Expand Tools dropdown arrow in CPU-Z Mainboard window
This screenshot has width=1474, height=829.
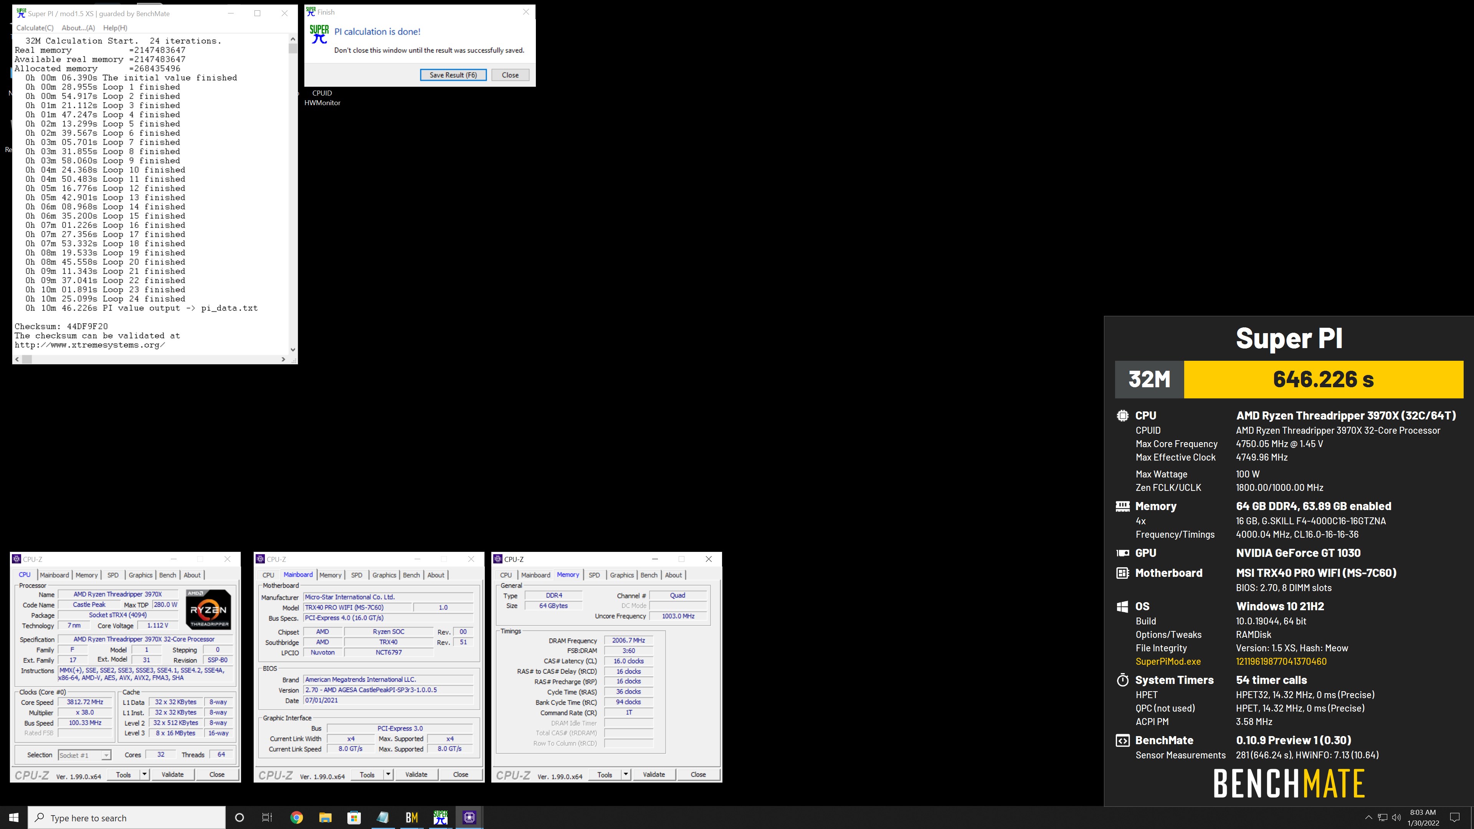click(x=388, y=775)
